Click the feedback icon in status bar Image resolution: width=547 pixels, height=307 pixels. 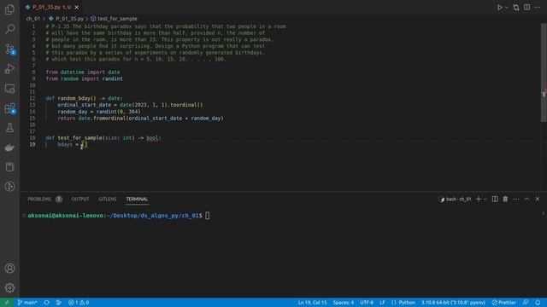(x=526, y=303)
